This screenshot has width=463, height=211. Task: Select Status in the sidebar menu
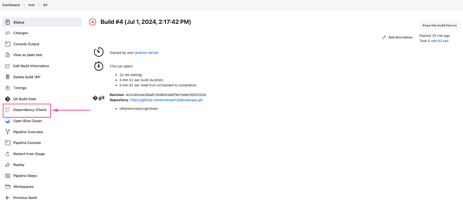[x=19, y=22]
